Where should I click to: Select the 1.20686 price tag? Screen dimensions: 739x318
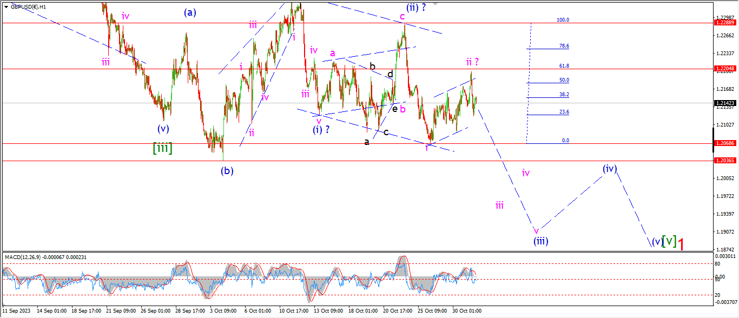724,143
